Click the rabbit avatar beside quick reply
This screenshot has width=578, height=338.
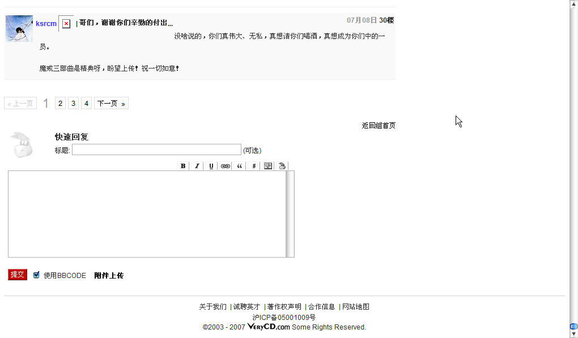tap(22, 145)
